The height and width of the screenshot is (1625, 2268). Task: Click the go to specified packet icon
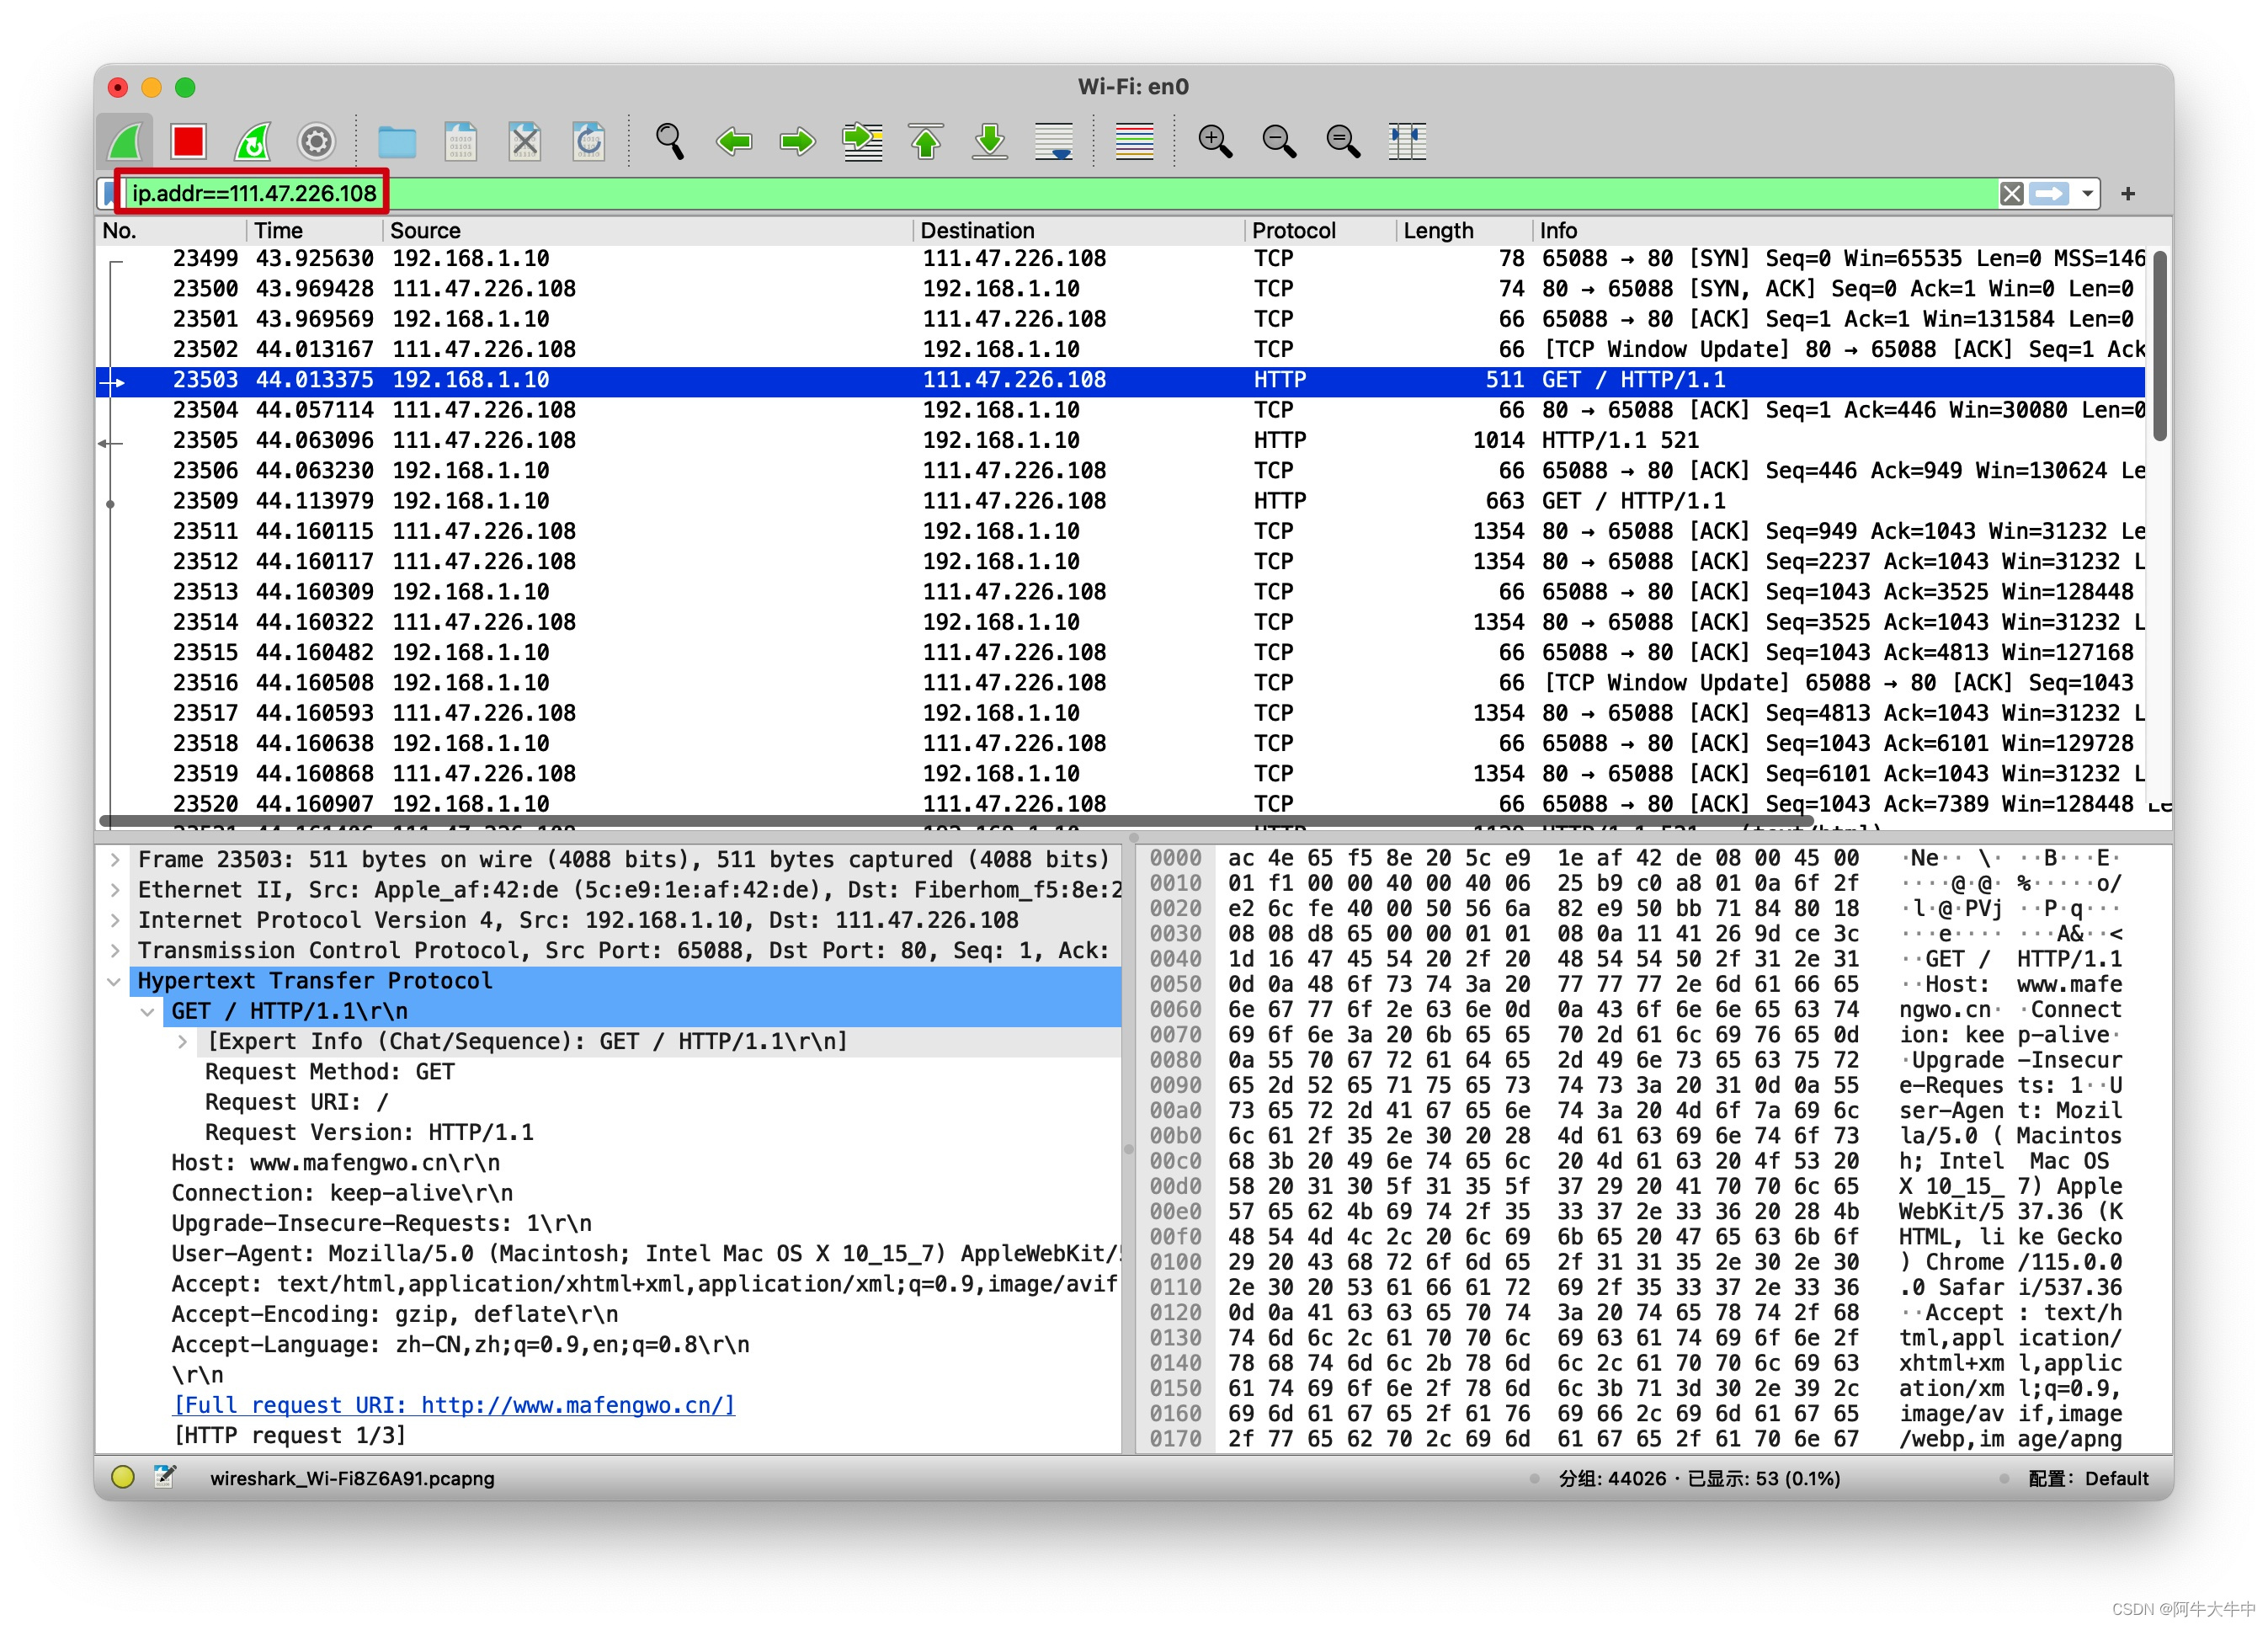862,141
